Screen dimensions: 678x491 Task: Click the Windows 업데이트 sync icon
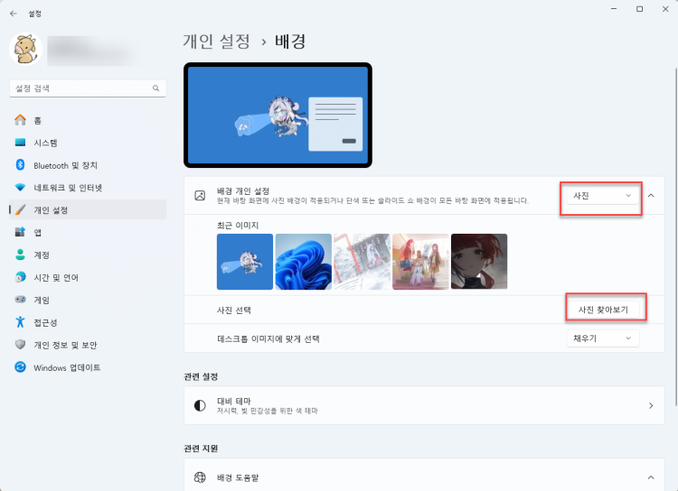tap(20, 367)
